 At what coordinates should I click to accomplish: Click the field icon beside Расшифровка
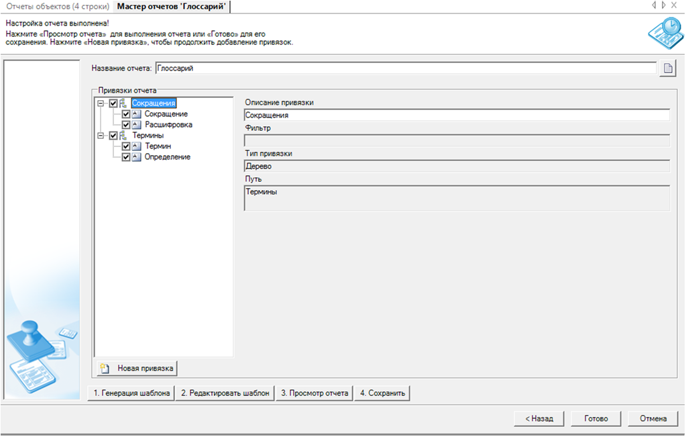(x=136, y=125)
